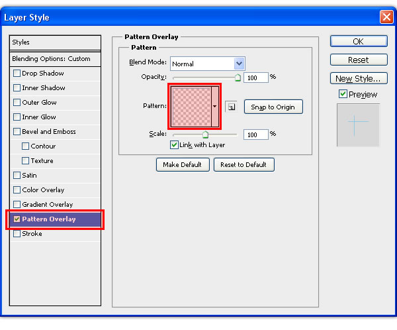Turn on Gradient Overlay checkbox

tap(17, 205)
